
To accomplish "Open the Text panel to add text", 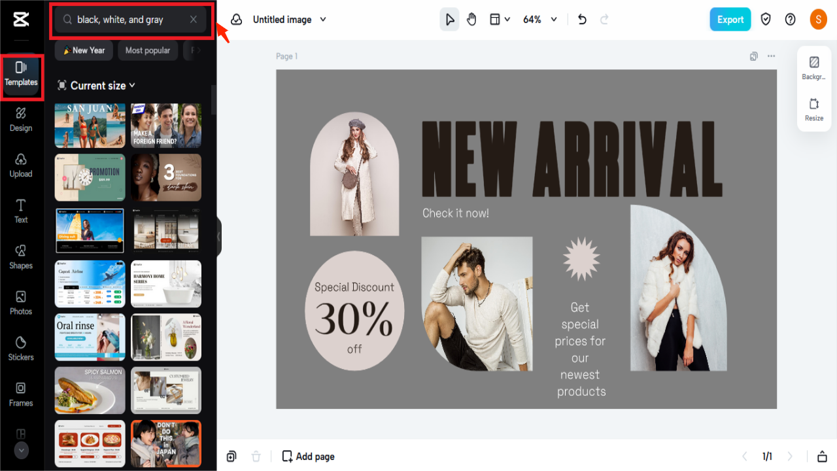I will [21, 211].
